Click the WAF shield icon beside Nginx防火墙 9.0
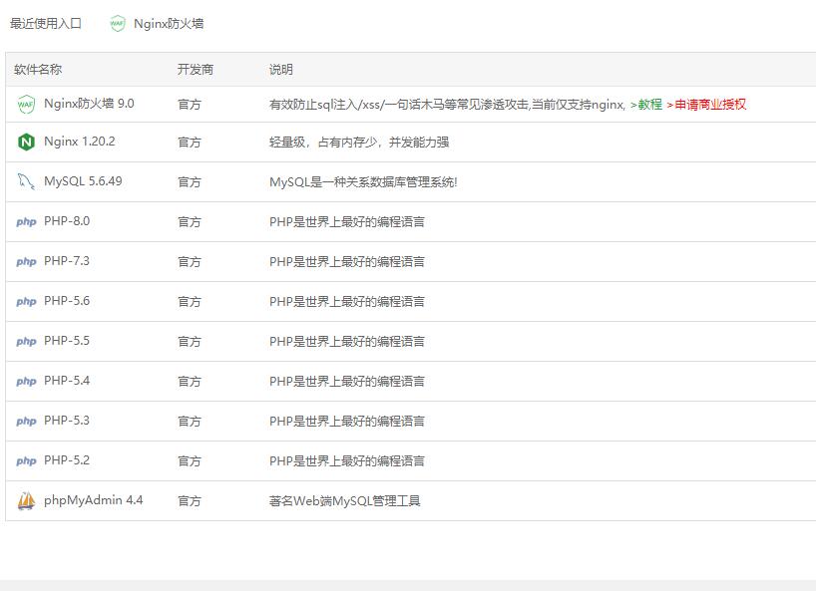The image size is (816, 591). click(26, 105)
